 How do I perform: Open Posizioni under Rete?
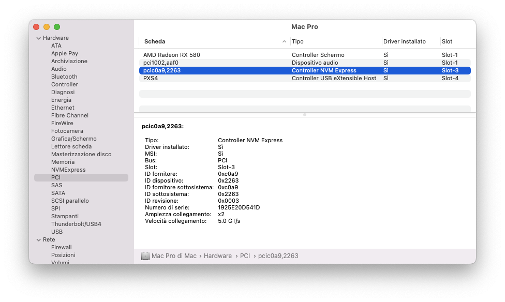pyautogui.click(x=63, y=255)
